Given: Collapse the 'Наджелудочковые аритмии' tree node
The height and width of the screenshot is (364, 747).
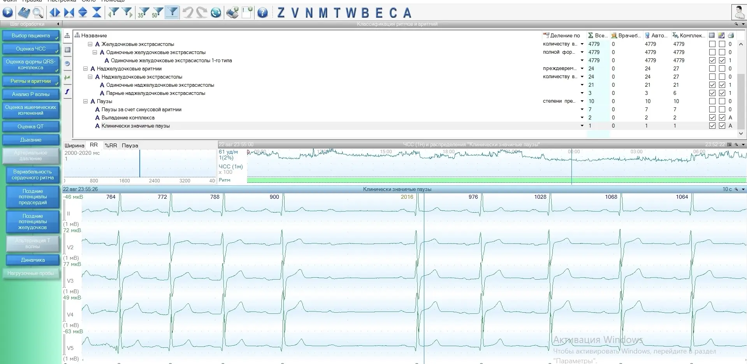Looking at the screenshot, I should (x=85, y=68).
